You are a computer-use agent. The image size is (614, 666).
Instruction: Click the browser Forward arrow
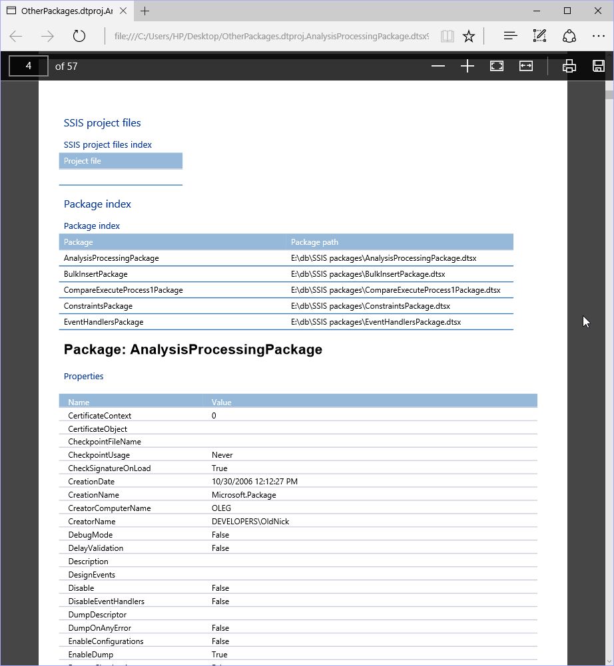47,36
